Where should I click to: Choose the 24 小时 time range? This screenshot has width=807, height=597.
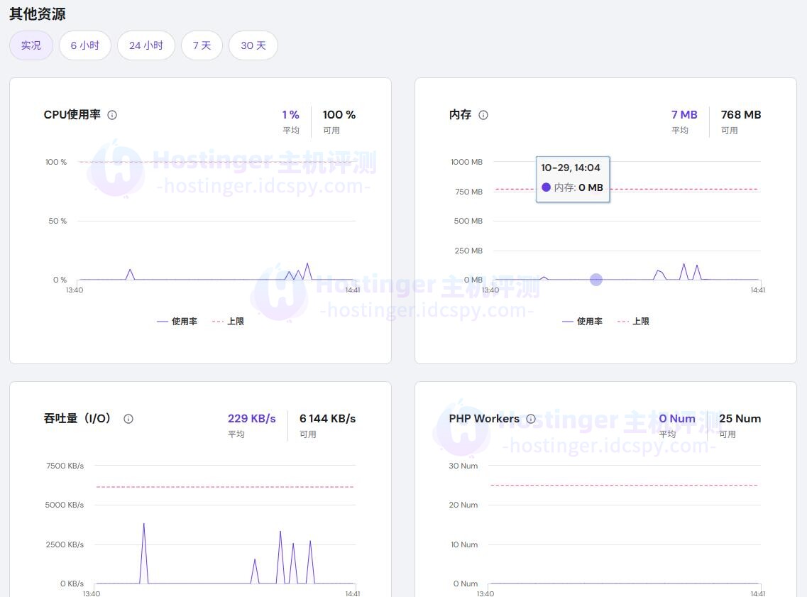pos(146,45)
